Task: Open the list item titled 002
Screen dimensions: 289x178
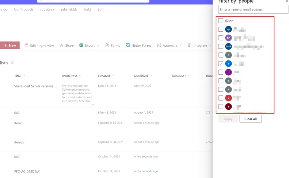Action: [x=17, y=113]
